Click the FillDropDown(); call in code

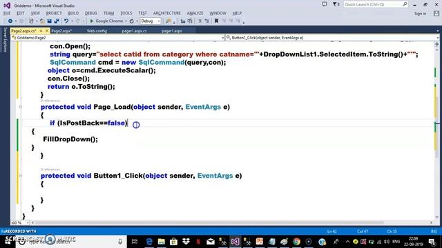point(70,139)
